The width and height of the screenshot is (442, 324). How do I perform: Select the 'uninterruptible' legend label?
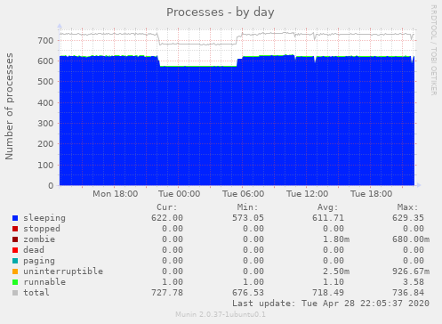tap(63, 271)
